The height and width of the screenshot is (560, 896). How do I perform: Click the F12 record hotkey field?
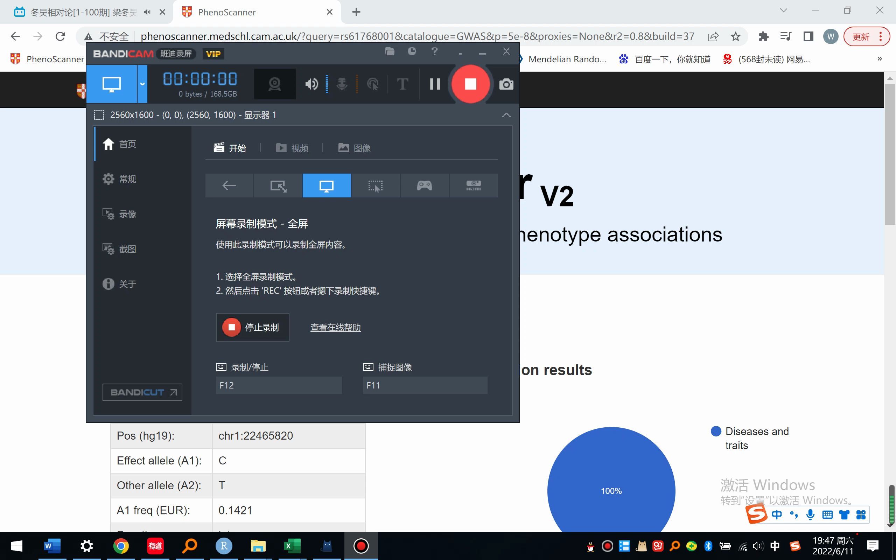coord(279,385)
